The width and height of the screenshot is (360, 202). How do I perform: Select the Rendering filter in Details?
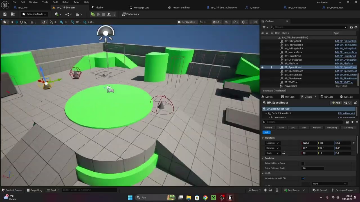(x=332, y=128)
